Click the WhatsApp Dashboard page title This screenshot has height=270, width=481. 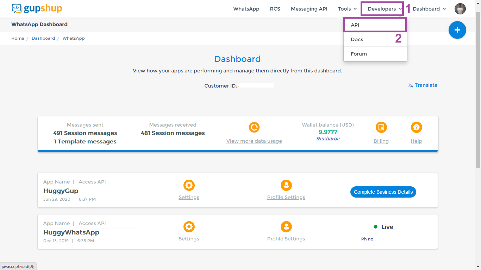[39, 24]
